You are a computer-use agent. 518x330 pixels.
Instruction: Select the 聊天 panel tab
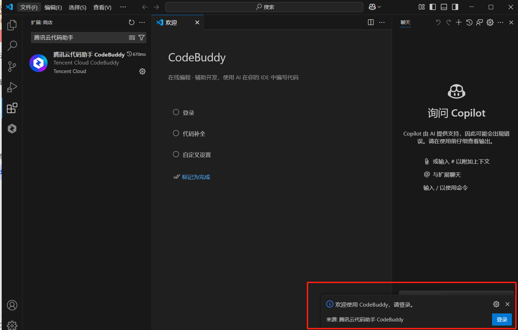(x=405, y=22)
